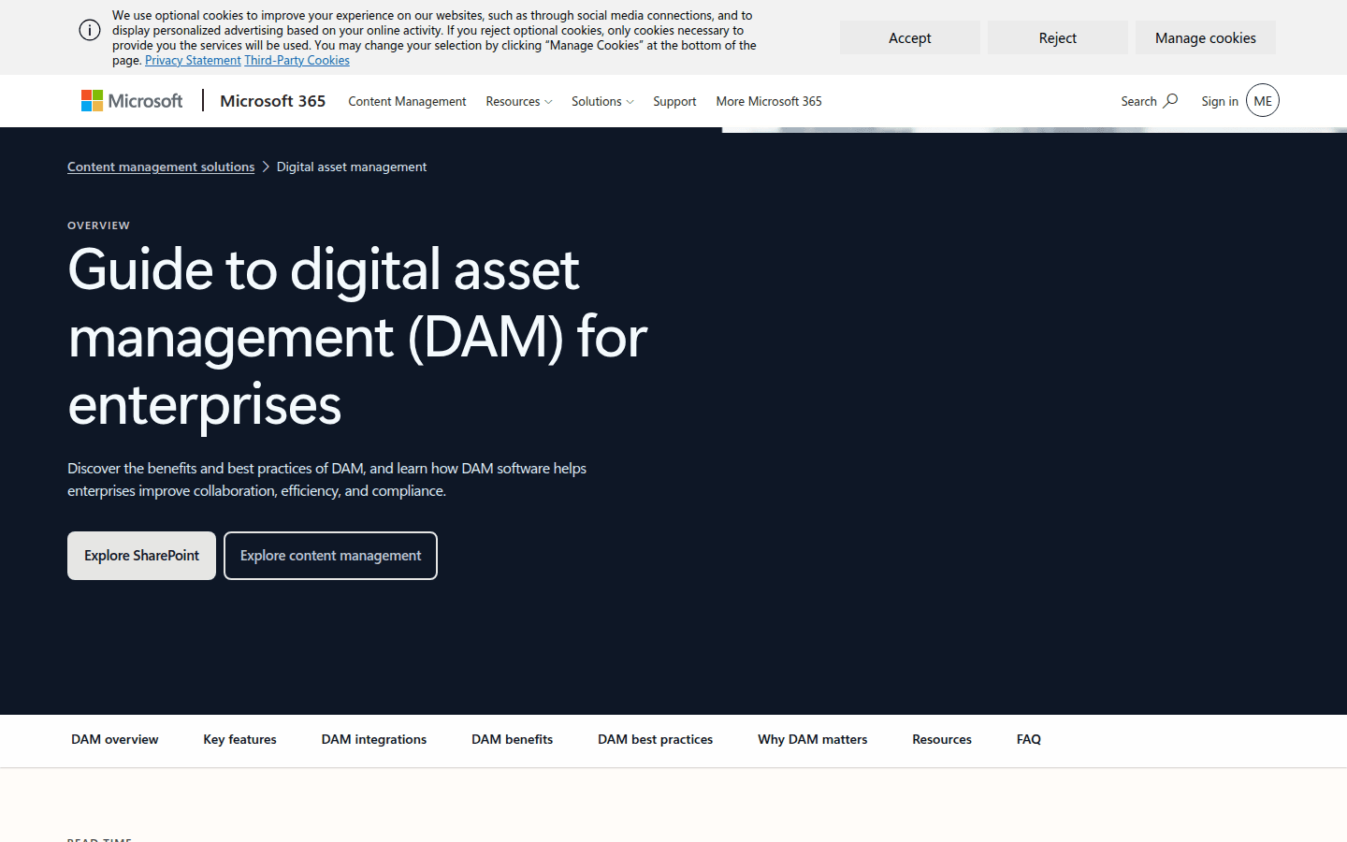Go to Microsoft 365 home link
This screenshot has width=1347, height=842.
[x=273, y=101]
